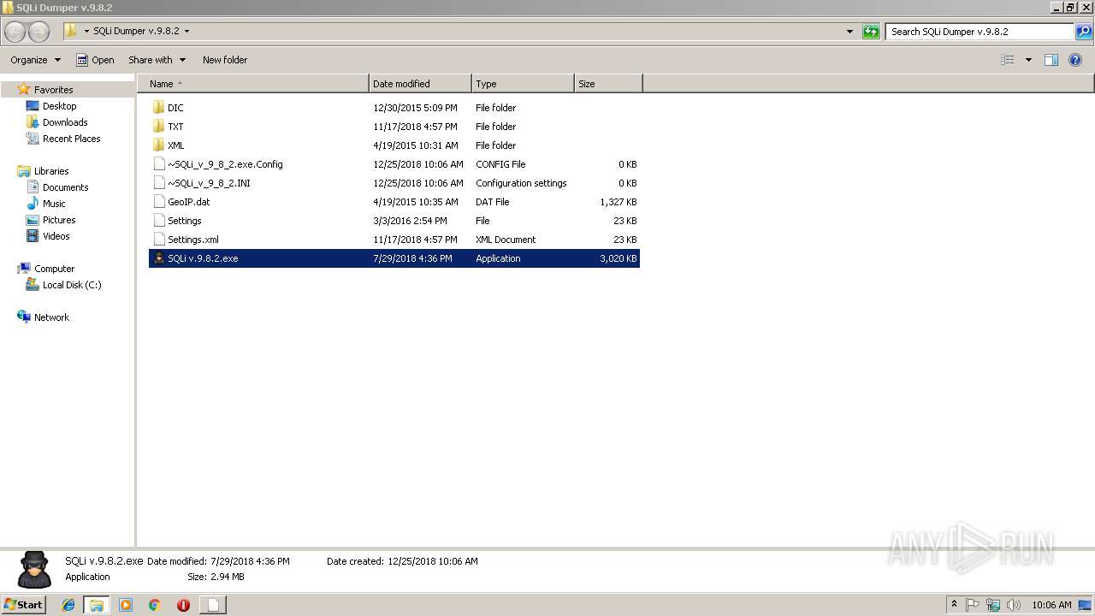Screen dimensions: 1095x616
Task: Sort by the Type column header
Action: [x=523, y=84]
